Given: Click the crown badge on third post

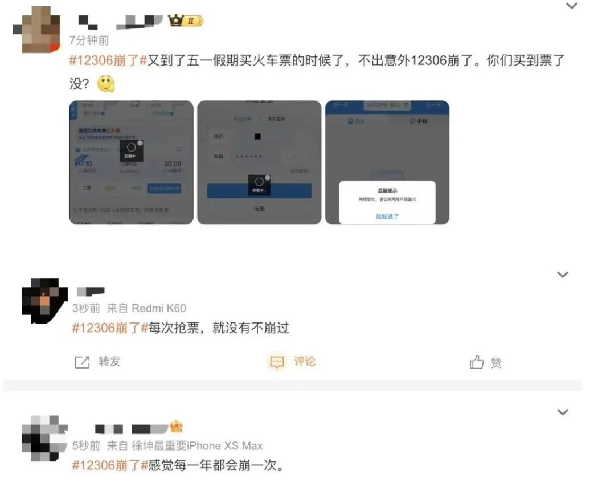Looking at the screenshot, I should point(176,427).
